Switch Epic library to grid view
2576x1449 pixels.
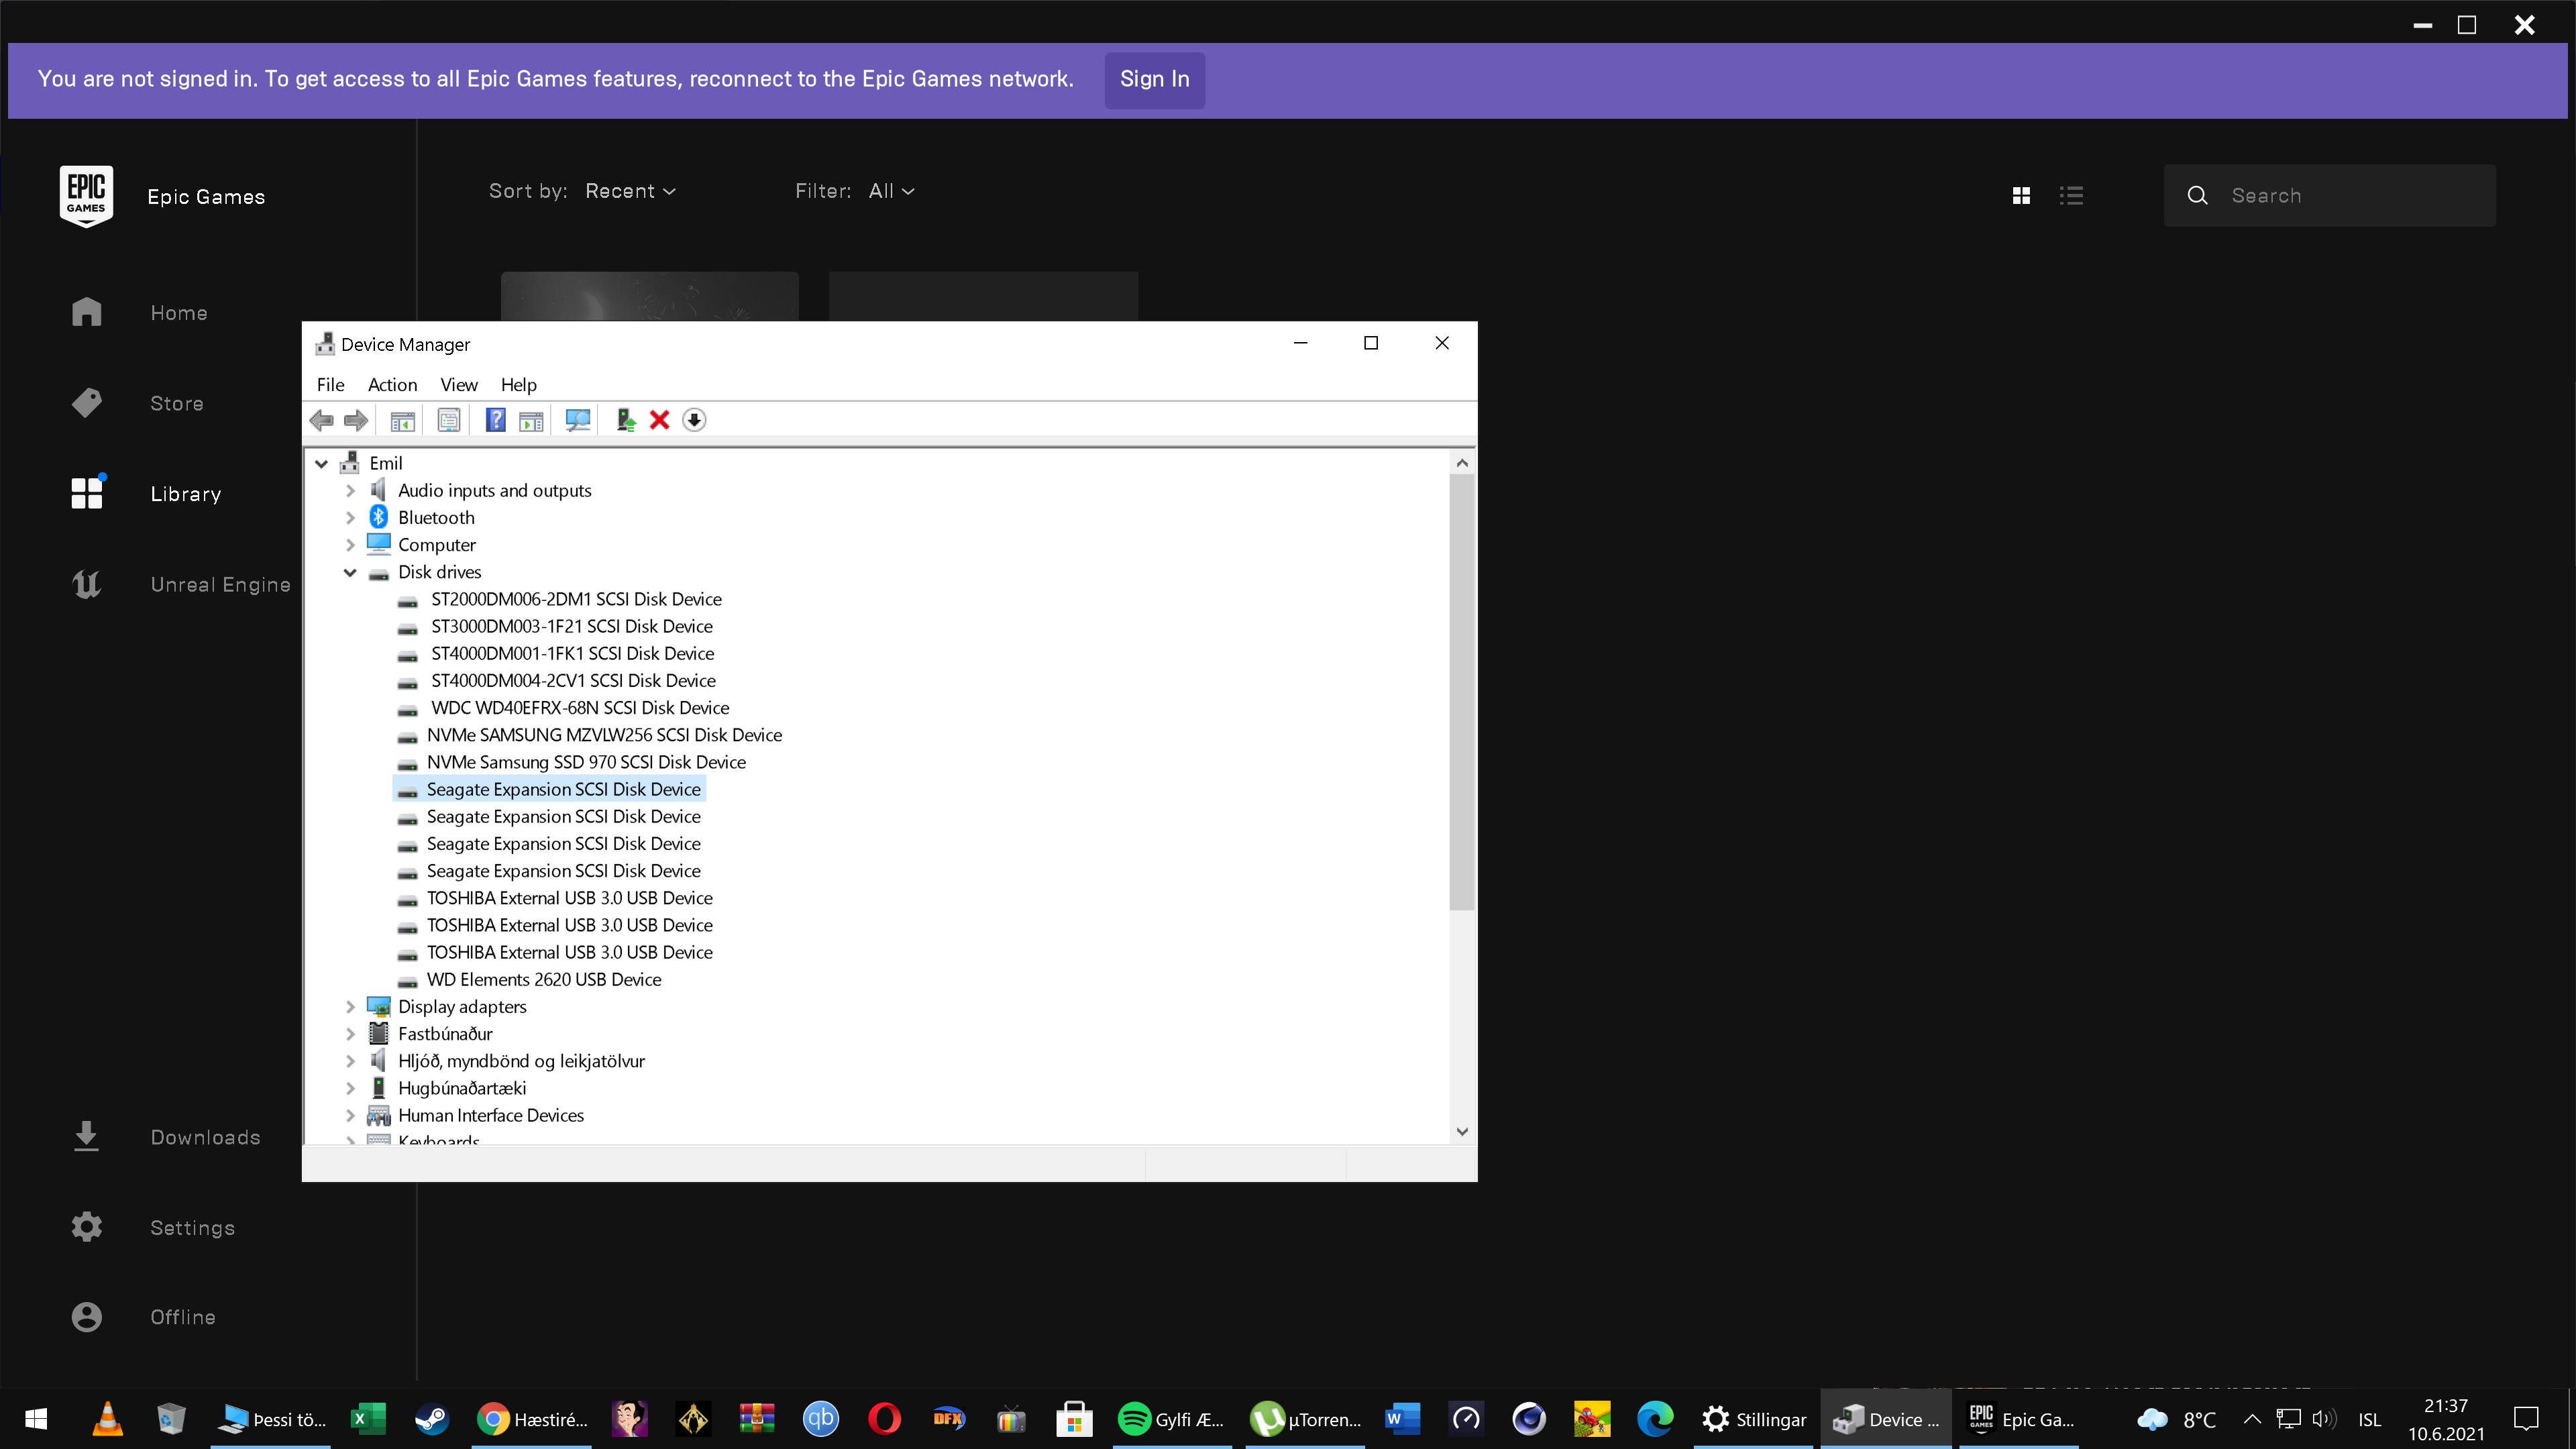coord(2021,196)
